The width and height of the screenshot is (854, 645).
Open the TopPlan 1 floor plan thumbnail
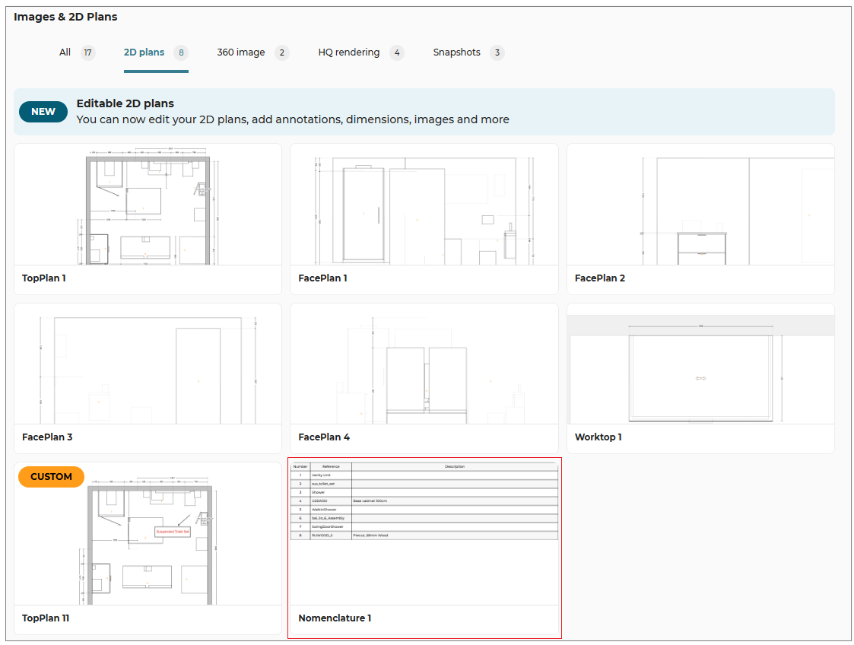tap(148, 205)
